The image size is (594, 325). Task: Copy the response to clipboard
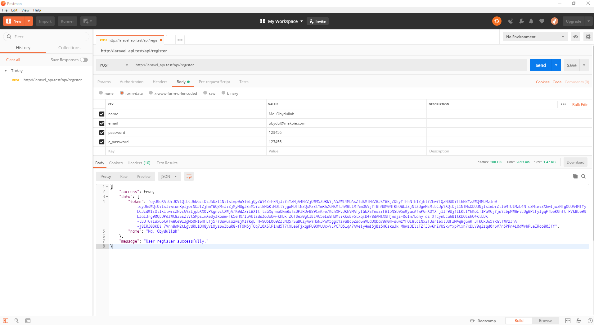[x=575, y=176]
